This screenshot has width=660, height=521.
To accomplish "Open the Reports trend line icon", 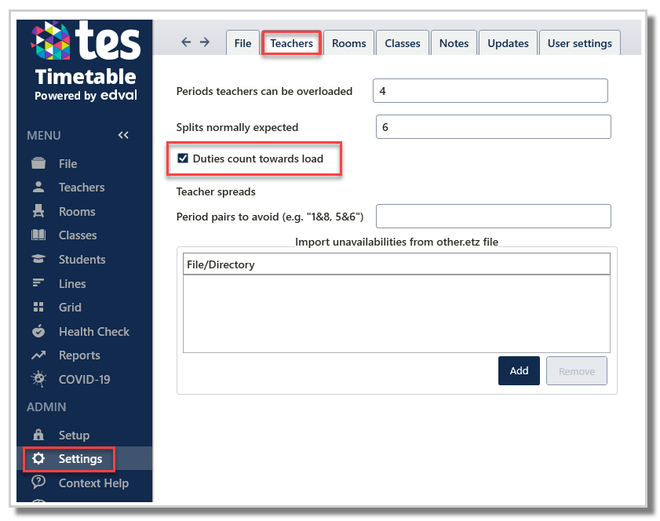I will pos(38,355).
